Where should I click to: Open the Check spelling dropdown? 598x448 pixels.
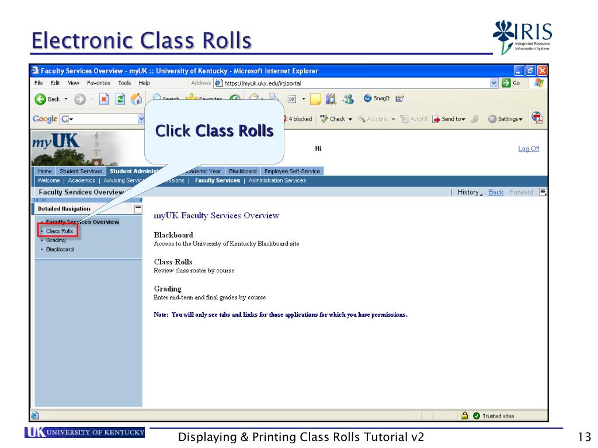coord(350,119)
